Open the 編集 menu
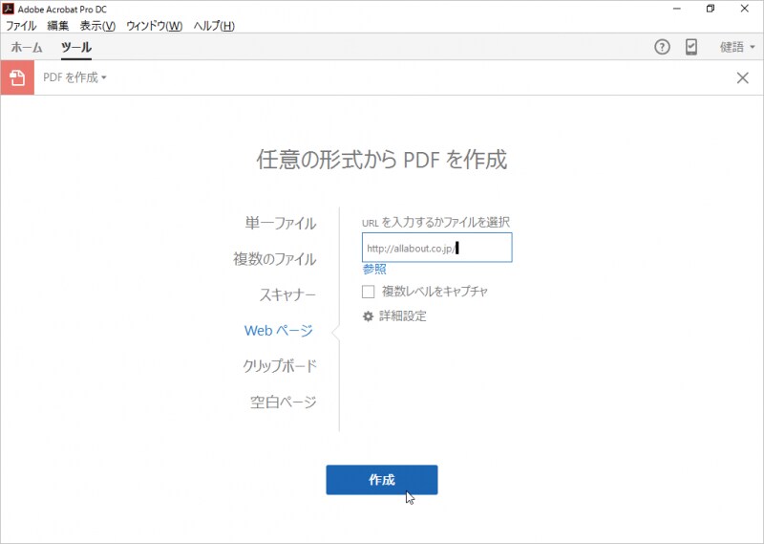 coord(58,26)
